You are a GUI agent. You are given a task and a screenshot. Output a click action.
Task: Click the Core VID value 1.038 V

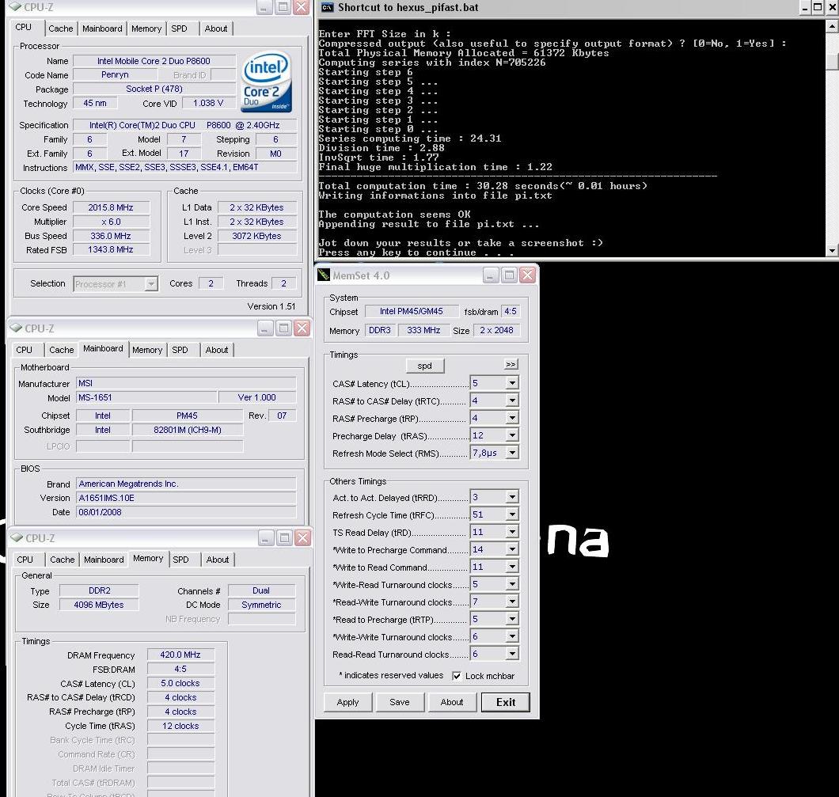pyautogui.click(x=208, y=103)
